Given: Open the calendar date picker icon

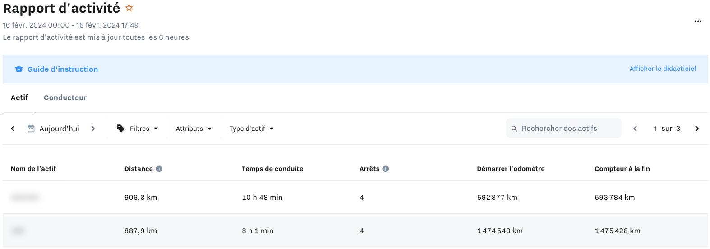Looking at the screenshot, I should [x=31, y=129].
